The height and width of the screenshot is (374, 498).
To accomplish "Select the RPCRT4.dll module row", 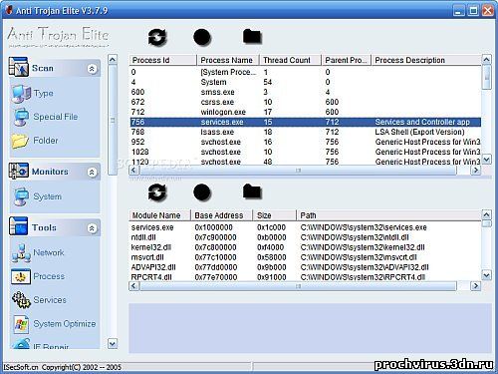I will tap(305, 277).
